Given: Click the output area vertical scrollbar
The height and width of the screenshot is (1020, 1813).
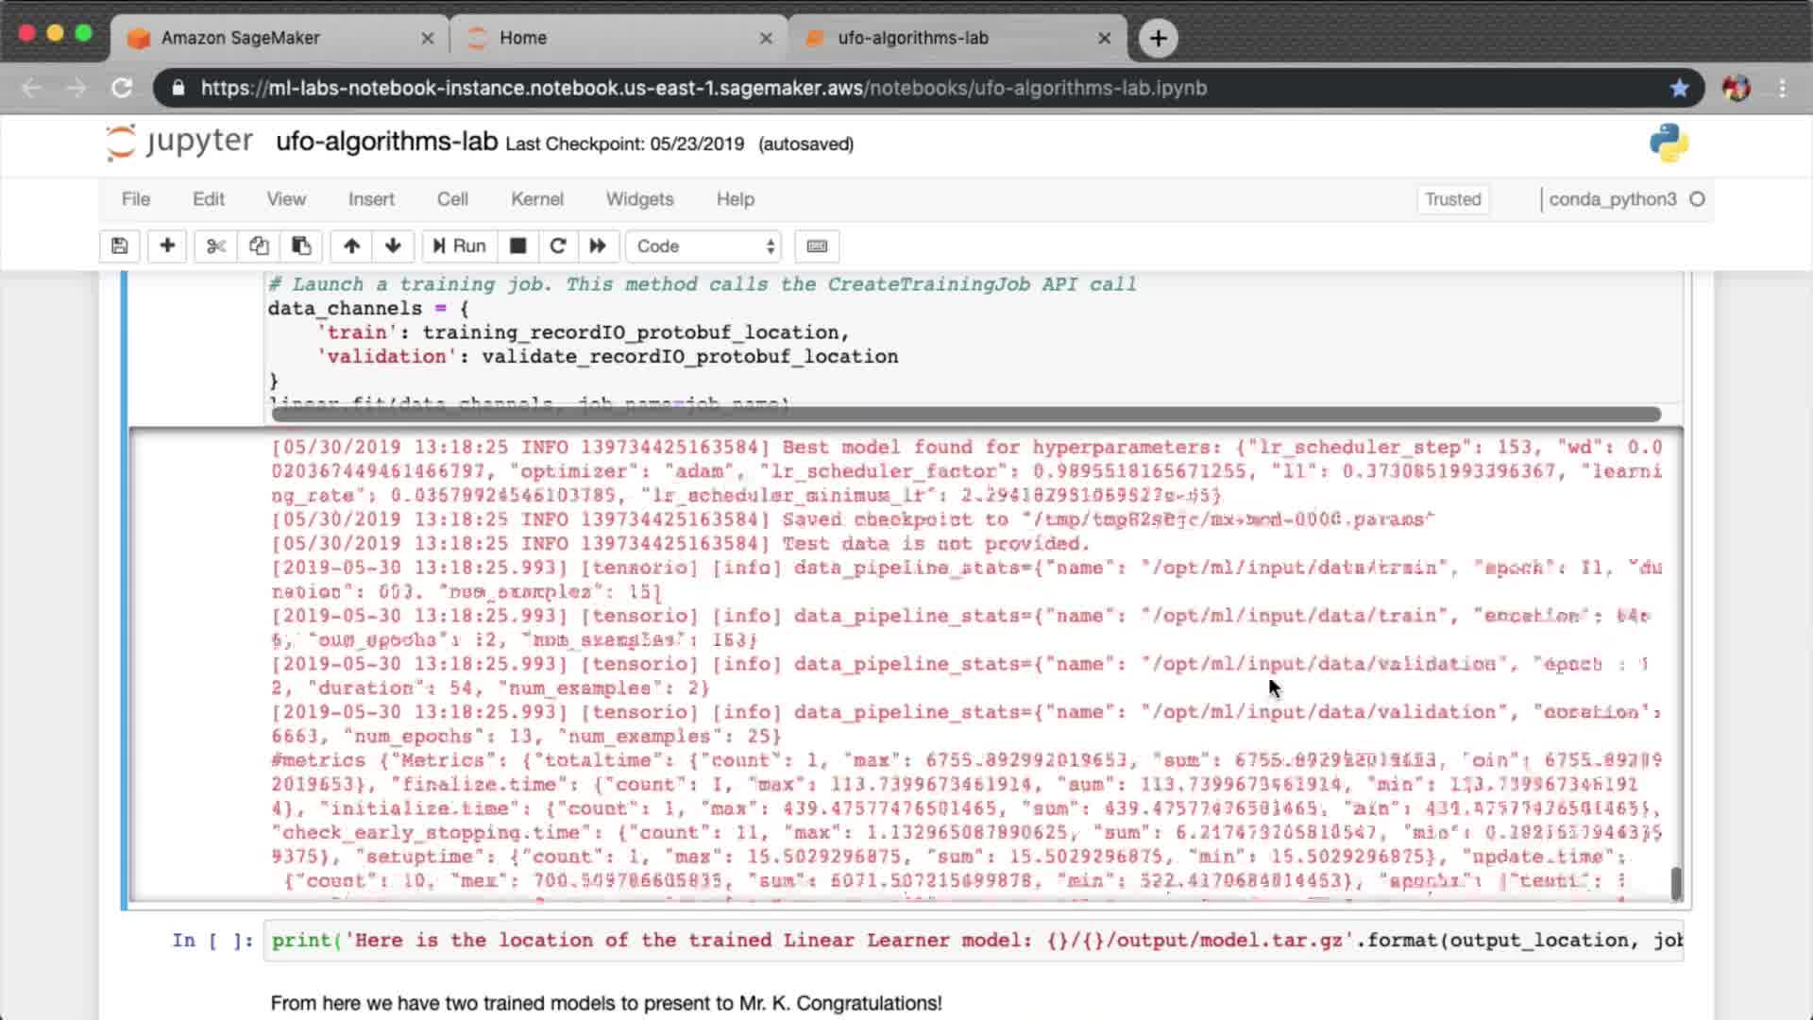Looking at the screenshot, I should tap(1676, 883).
